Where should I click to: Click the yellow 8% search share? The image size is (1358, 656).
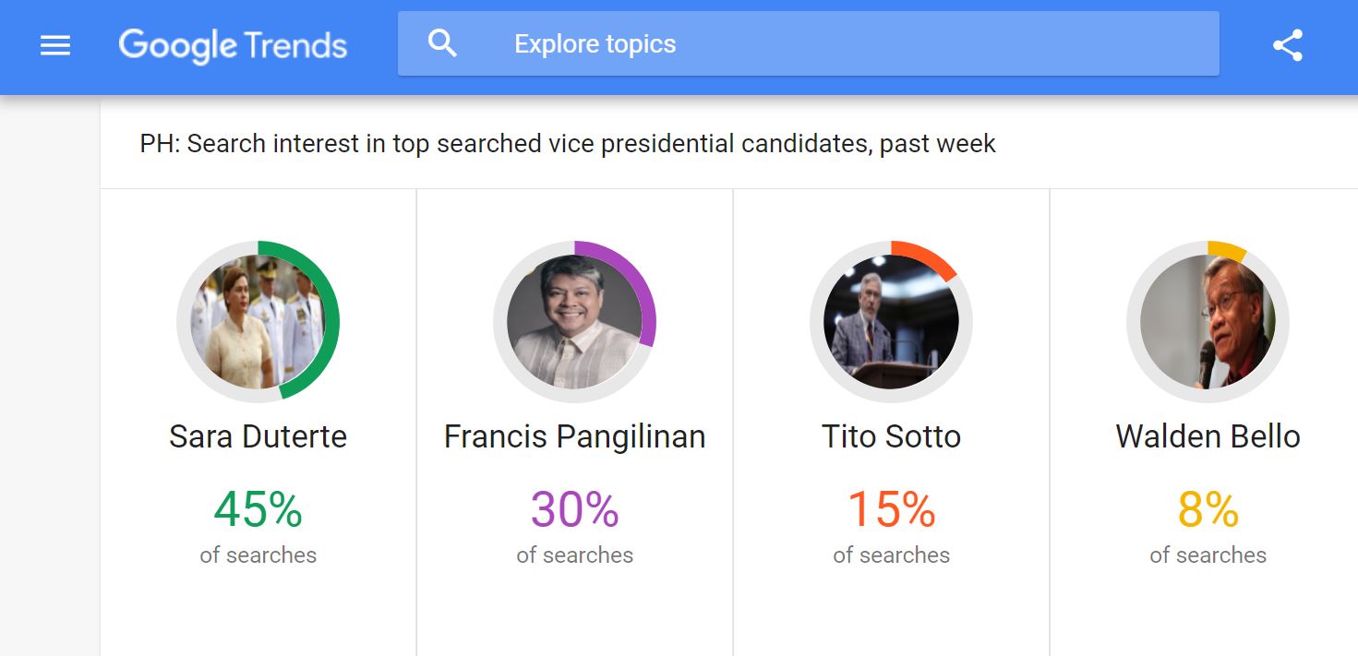tap(1208, 509)
